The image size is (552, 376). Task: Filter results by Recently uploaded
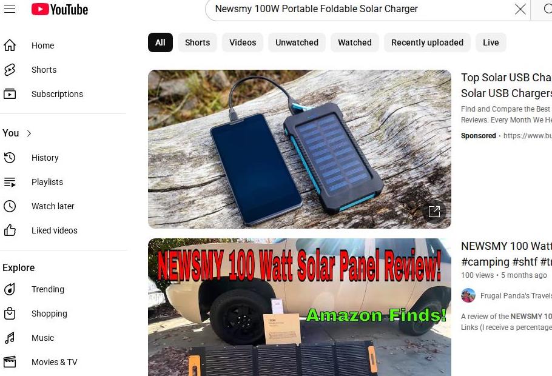(x=427, y=42)
